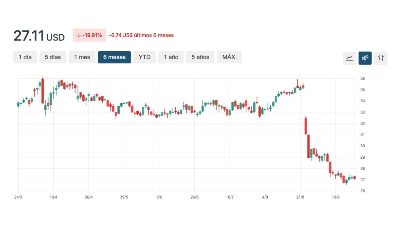
Task: Click the 27.11 USD price heading
Action: tap(39, 36)
